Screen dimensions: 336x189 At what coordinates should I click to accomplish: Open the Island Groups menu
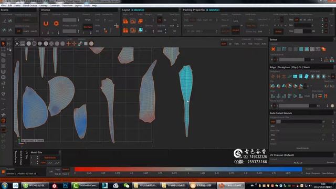30,5
